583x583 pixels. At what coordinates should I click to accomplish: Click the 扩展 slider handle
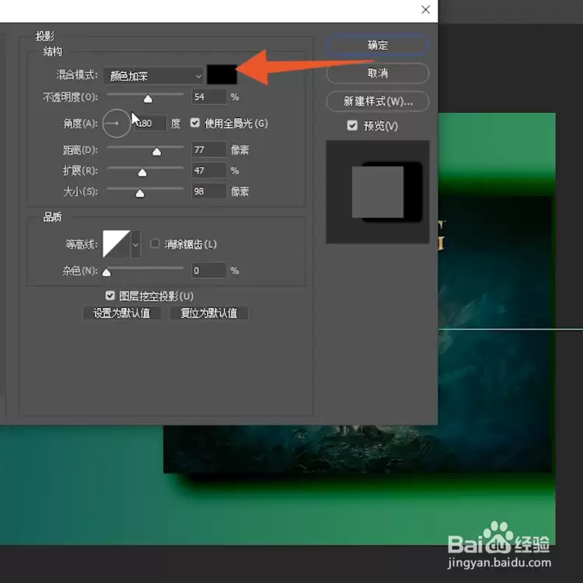pos(142,173)
